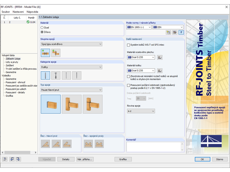Choose the bolt fastener icon
Screen dimensions: 230x172
coord(56,75)
